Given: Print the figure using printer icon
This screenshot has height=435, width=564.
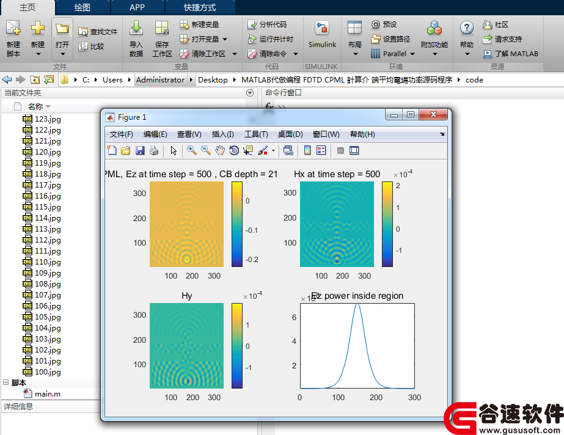Looking at the screenshot, I should [x=154, y=150].
